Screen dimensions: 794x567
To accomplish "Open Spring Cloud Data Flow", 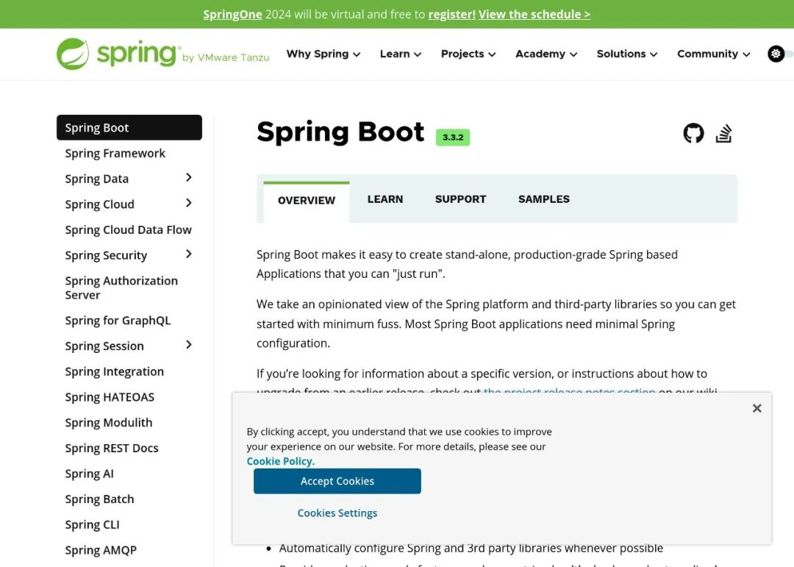I will coord(128,229).
